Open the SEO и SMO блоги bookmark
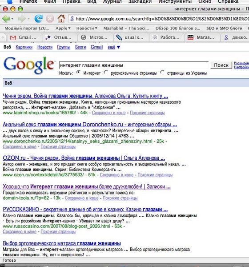Viewport: 249px width, 267px height. click(224, 28)
